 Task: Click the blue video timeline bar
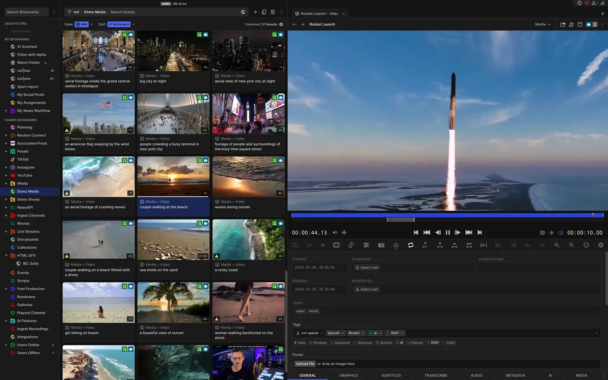[447, 215]
